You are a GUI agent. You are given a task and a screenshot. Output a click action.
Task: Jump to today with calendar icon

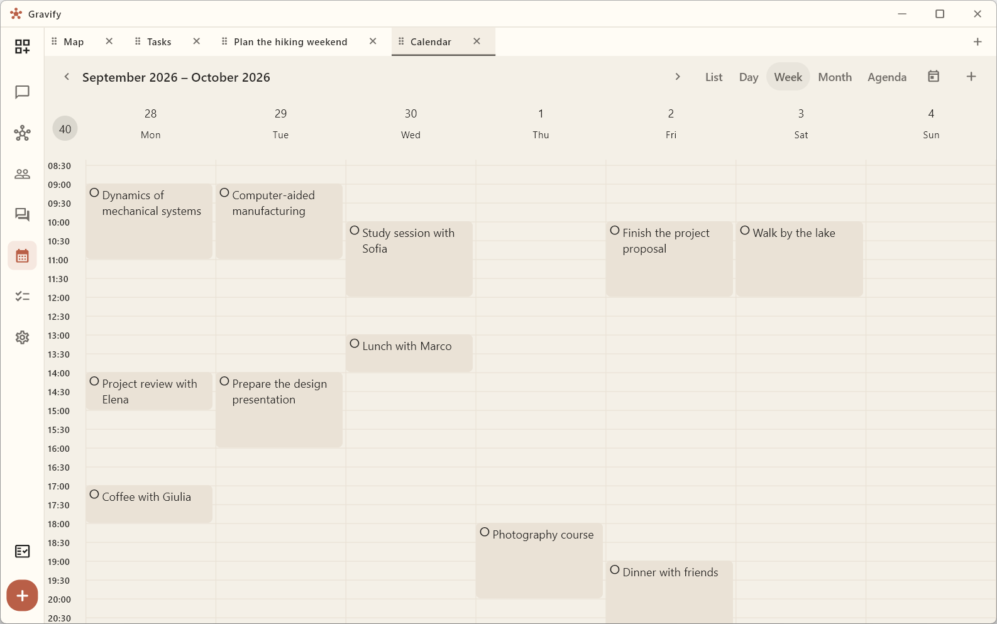coord(934,77)
